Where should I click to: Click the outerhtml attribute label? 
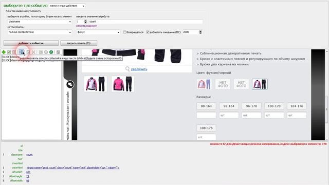17,168
